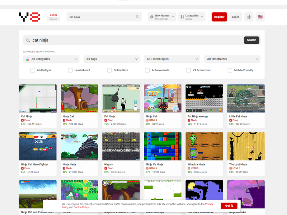
Task: Open The Last Ninja thumbnail
Action: (x=246, y=146)
